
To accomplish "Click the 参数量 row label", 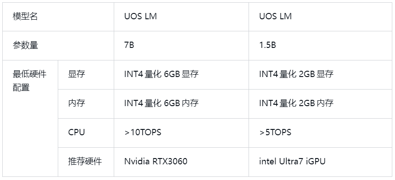I will pyautogui.click(x=26, y=45).
